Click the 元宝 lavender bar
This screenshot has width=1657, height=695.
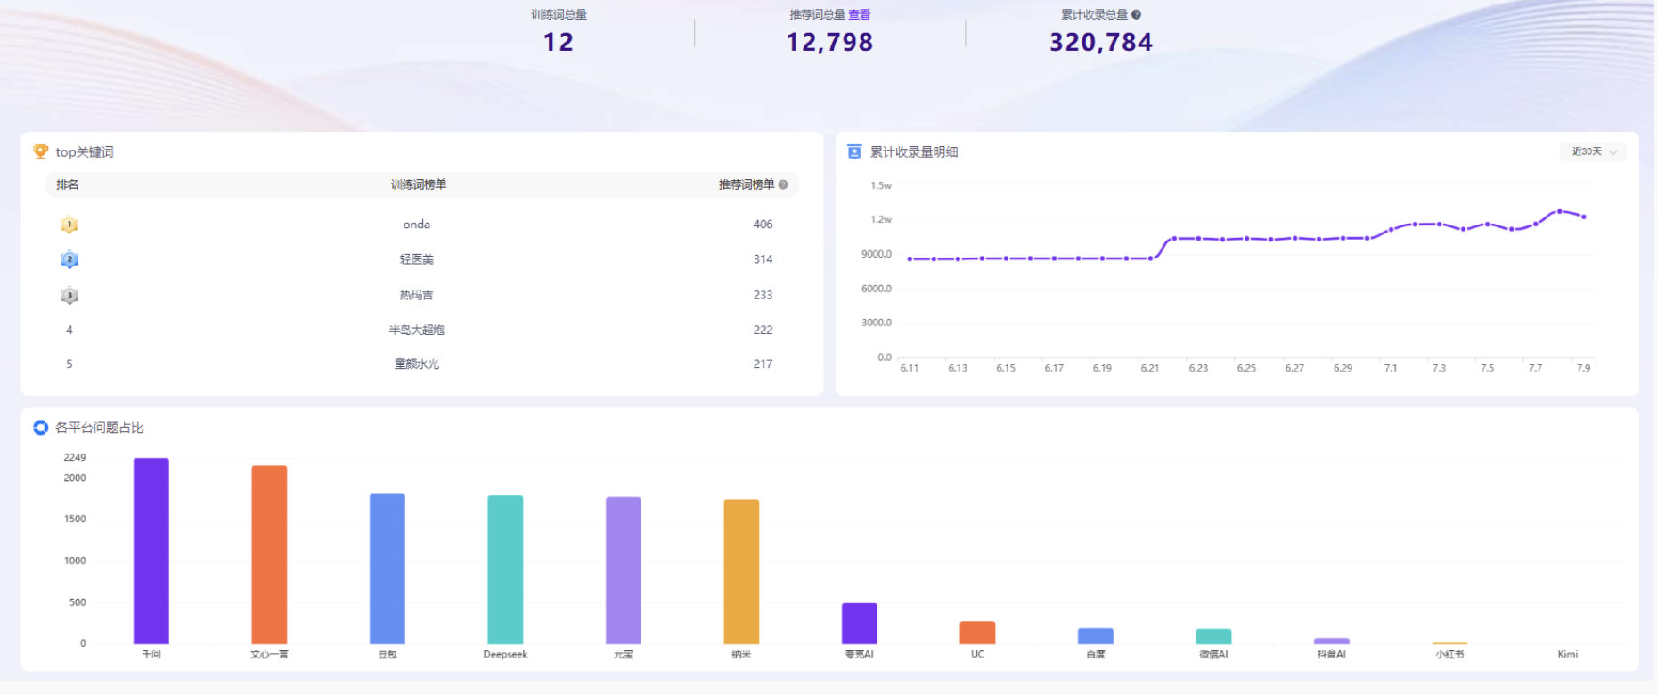pos(624,570)
